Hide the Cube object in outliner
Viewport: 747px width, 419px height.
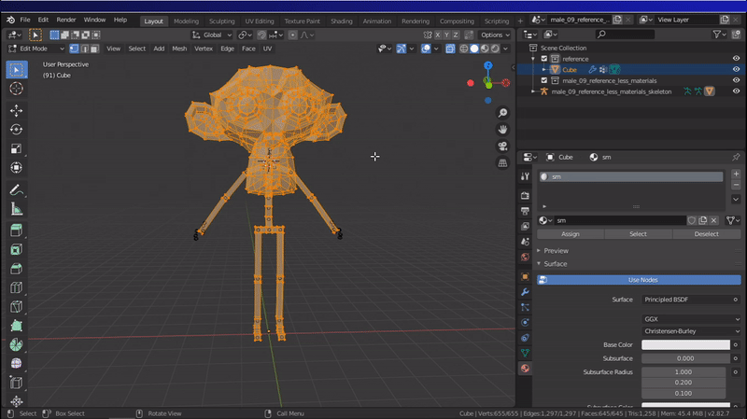tap(736, 69)
